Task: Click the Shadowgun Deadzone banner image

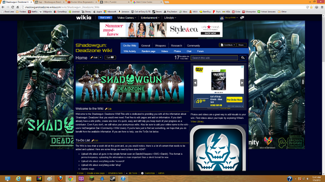Action: (130, 83)
